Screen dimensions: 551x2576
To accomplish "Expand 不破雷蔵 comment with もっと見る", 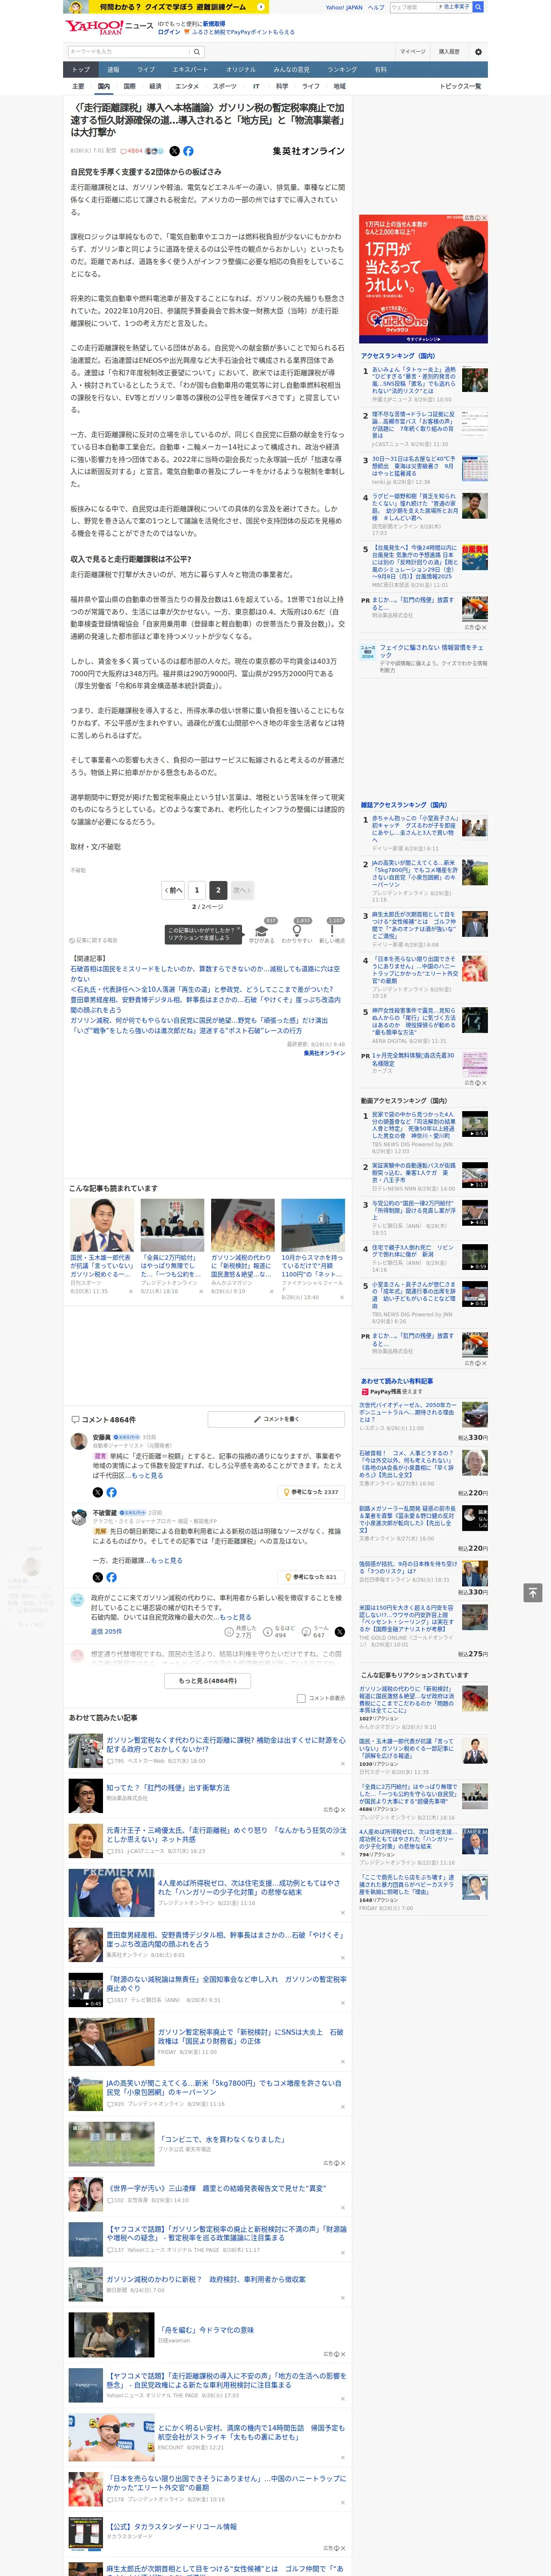I will tap(167, 1560).
